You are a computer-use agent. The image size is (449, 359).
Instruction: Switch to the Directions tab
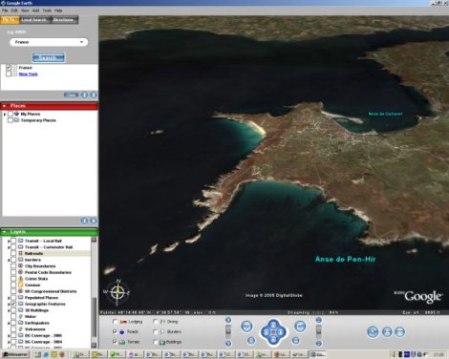65,20
